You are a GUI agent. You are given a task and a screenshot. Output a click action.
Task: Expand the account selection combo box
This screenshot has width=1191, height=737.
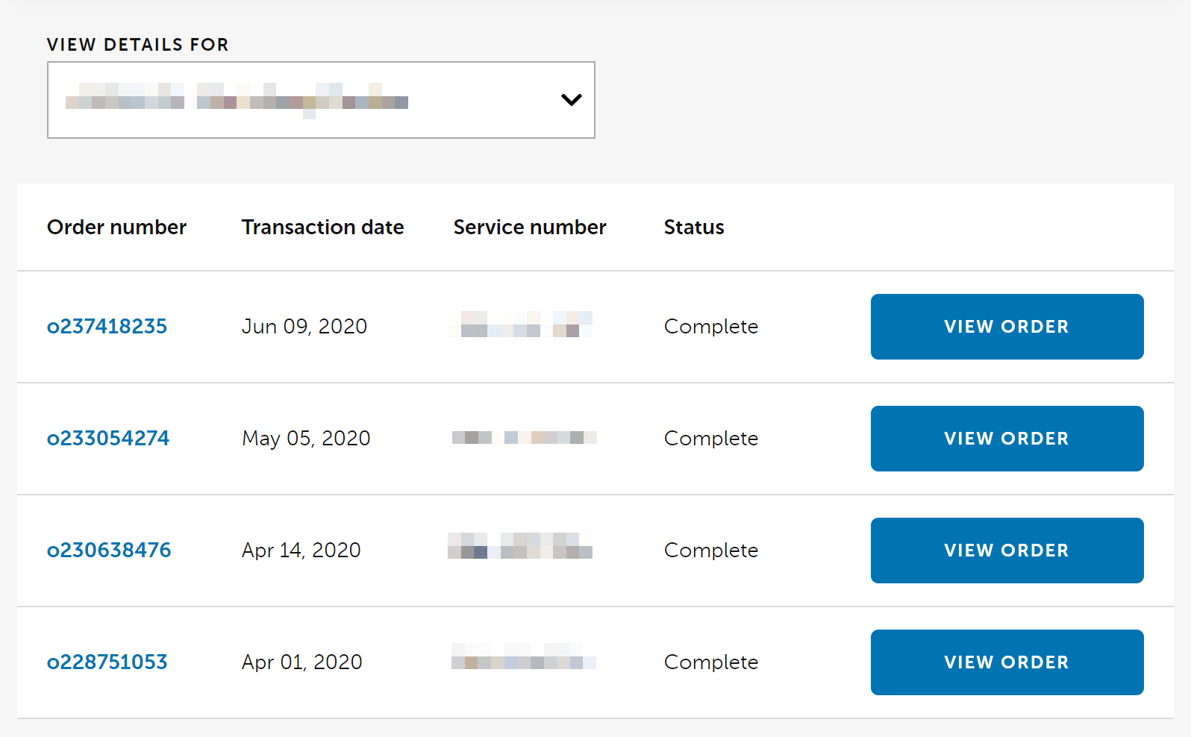[x=321, y=99]
